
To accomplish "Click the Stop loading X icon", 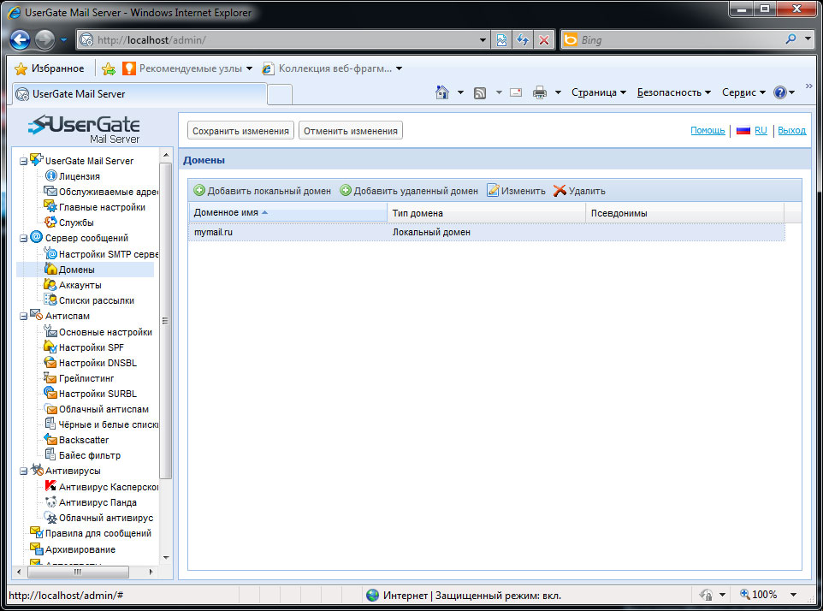I will pos(544,40).
